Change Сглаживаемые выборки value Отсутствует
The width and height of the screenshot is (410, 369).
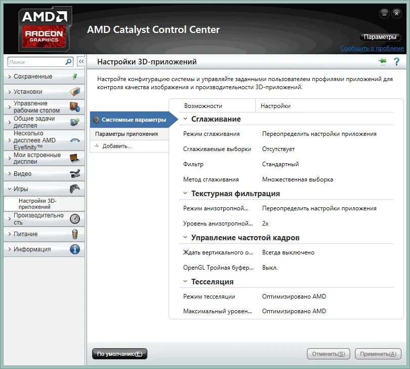coord(278,149)
